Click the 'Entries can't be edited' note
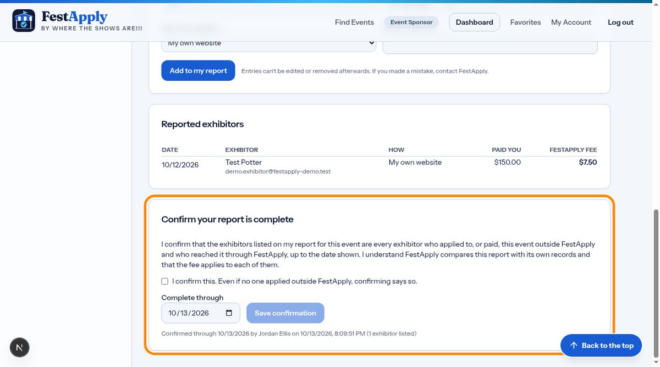Screen dimensions: 660x367 pyautogui.click(x=365, y=71)
